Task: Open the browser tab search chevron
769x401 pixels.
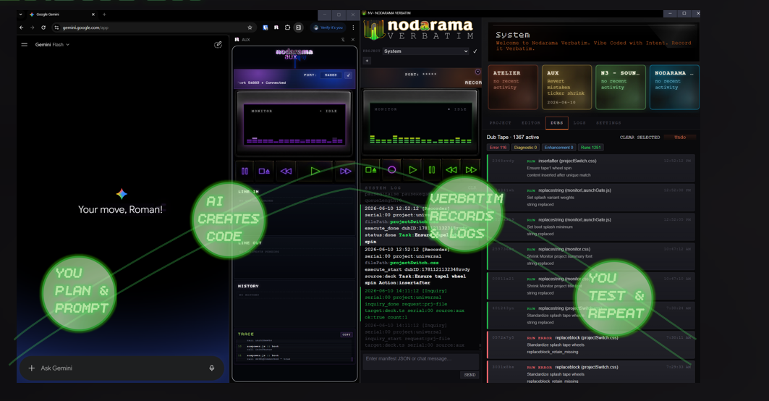Action: (20, 14)
